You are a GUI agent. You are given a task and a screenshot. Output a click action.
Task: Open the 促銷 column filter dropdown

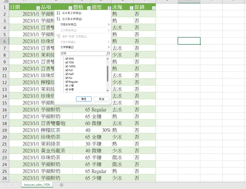(154, 8)
